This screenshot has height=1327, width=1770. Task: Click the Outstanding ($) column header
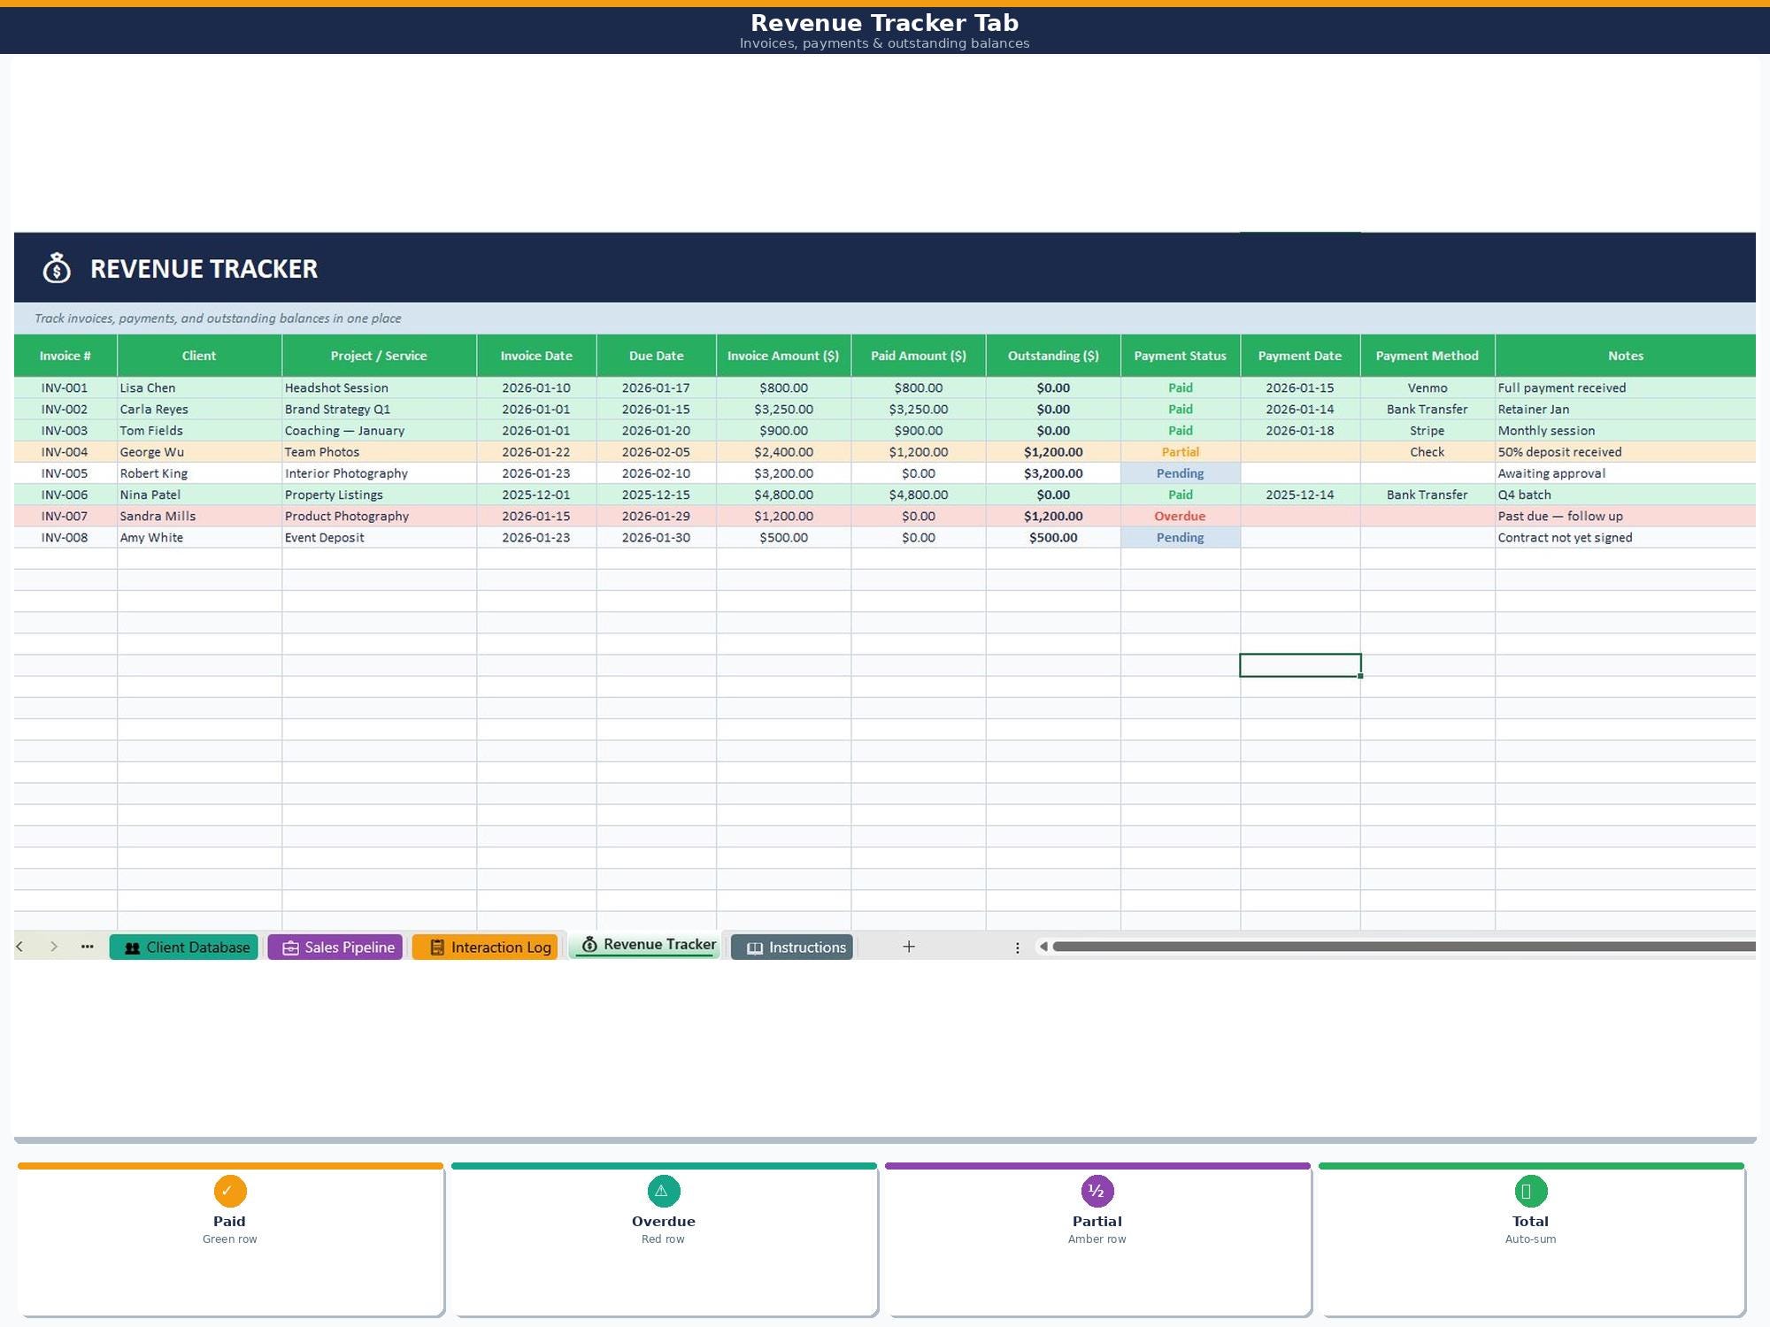point(1053,356)
